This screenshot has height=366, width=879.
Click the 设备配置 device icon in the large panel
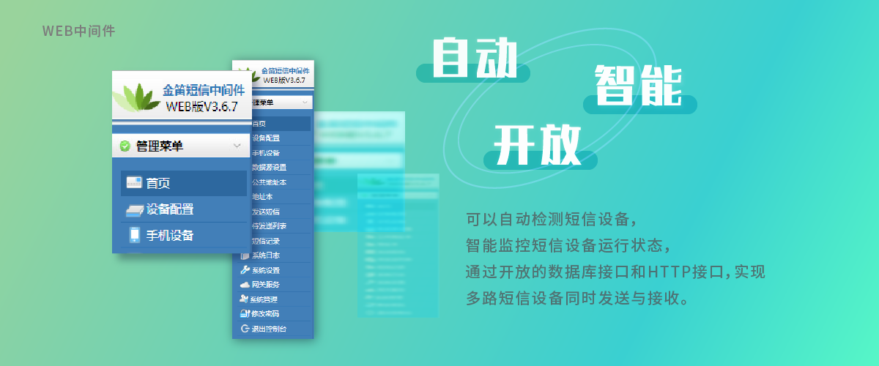pyautogui.click(x=133, y=210)
